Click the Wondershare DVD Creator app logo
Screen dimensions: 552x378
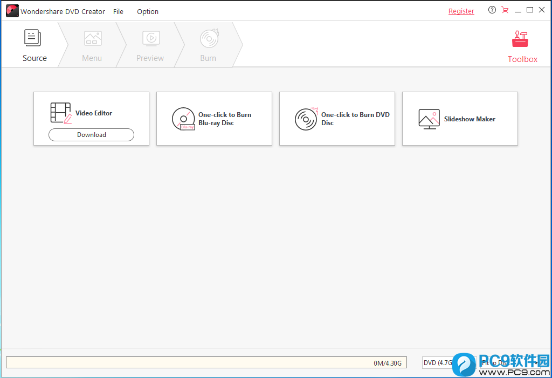pyautogui.click(x=12, y=11)
